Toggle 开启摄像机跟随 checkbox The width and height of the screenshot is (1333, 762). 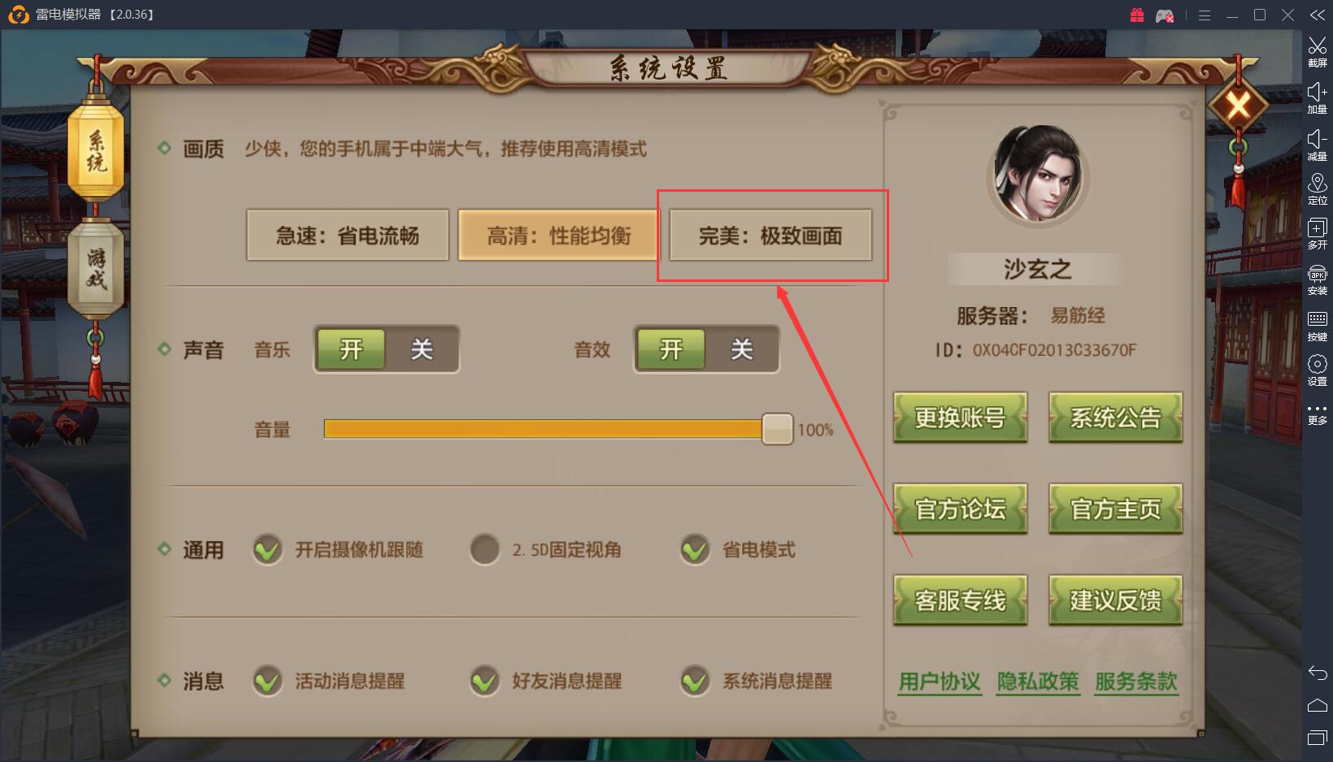(x=267, y=550)
